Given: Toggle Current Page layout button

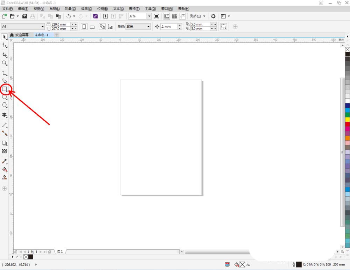Looking at the screenshot, I should [x=110, y=27].
